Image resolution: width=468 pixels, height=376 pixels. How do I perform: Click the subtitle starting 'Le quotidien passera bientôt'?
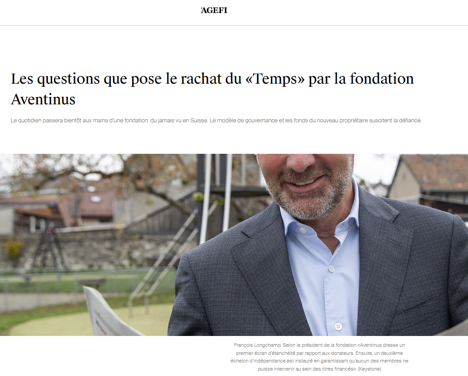pyautogui.click(x=216, y=121)
